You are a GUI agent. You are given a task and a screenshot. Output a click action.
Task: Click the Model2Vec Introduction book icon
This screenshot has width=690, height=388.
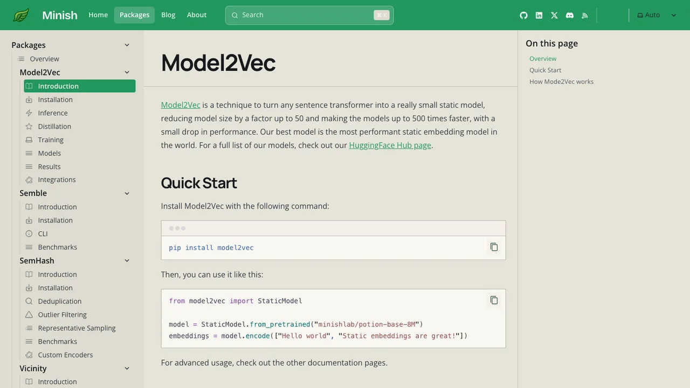point(29,86)
